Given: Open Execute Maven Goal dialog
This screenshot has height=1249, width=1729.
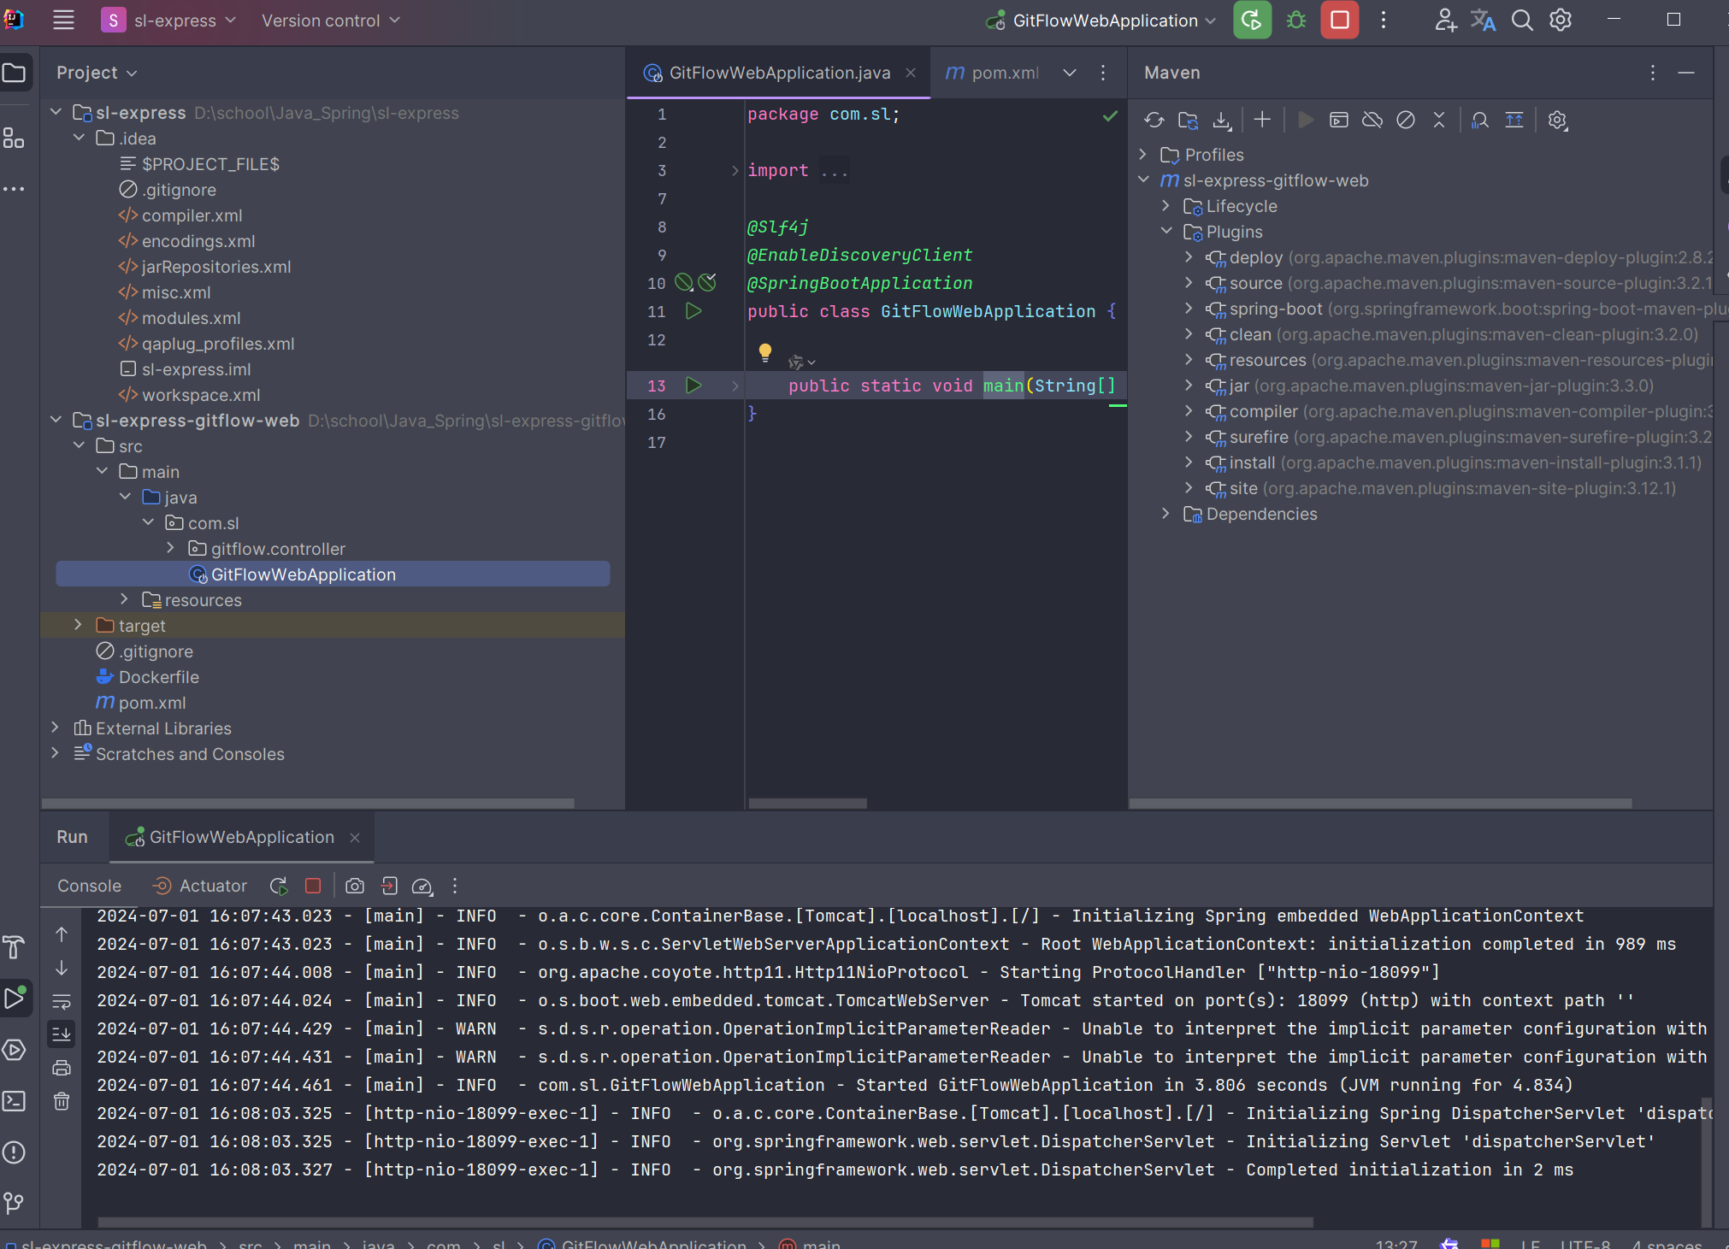Looking at the screenshot, I should [1339, 121].
